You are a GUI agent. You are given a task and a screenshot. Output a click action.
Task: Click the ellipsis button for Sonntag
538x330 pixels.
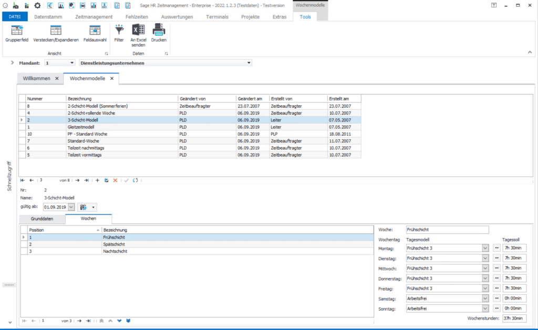(496, 308)
